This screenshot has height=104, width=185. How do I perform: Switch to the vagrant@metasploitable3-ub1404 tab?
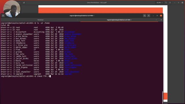pyautogui.click(x=119, y=20)
